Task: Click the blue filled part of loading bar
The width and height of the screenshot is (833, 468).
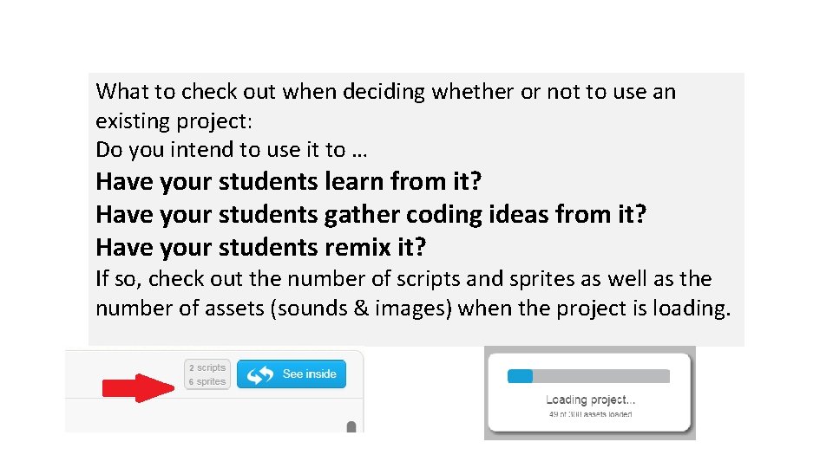Action: tap(520, 375)
